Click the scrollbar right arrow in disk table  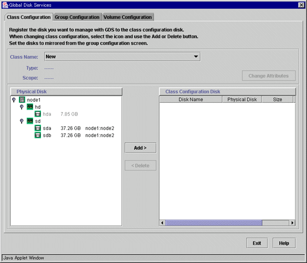tap(293, 223)
